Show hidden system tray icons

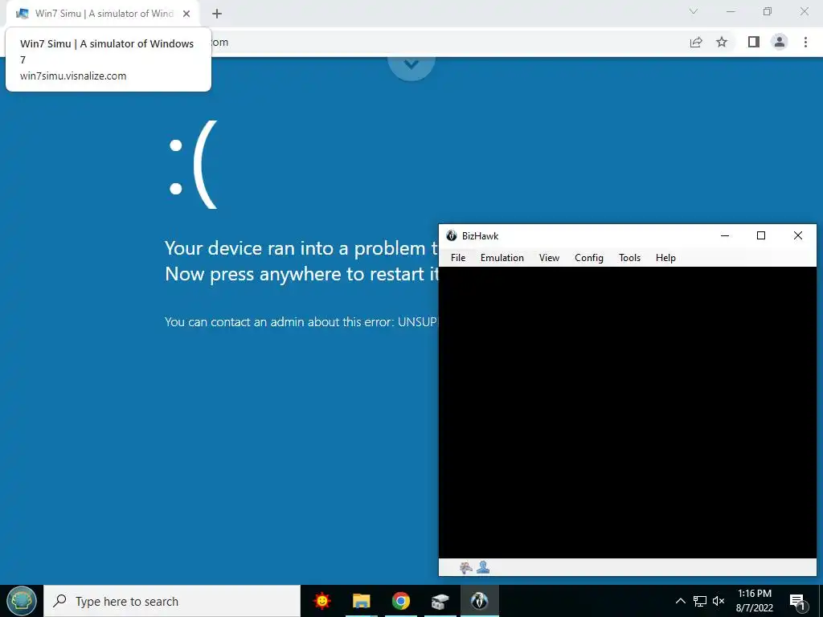click(680, 601)
